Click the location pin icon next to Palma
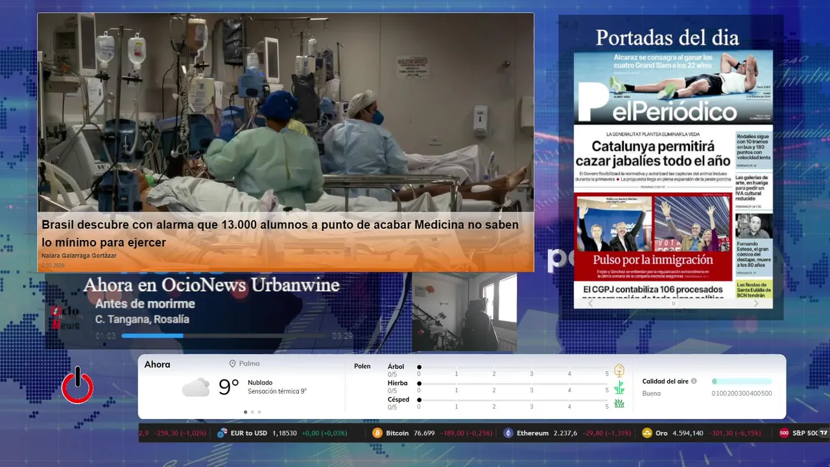The height and width of the screenshot is (467, 830). click(x=232, y=365)
